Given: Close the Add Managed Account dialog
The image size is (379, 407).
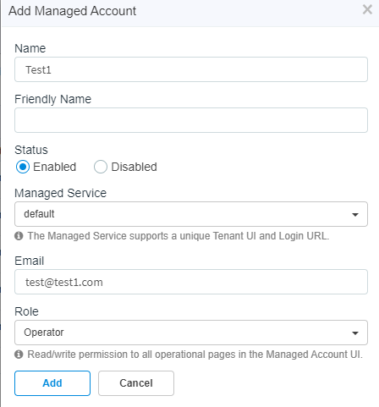Looking at the screenshot, I should tap(367, 10).
